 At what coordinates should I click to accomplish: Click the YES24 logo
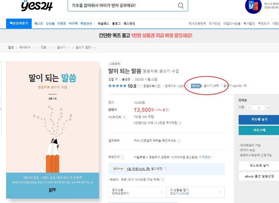[37, 6]
